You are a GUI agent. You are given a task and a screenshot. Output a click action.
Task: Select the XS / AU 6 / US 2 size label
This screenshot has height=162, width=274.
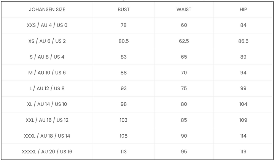[x=47, y=41]
